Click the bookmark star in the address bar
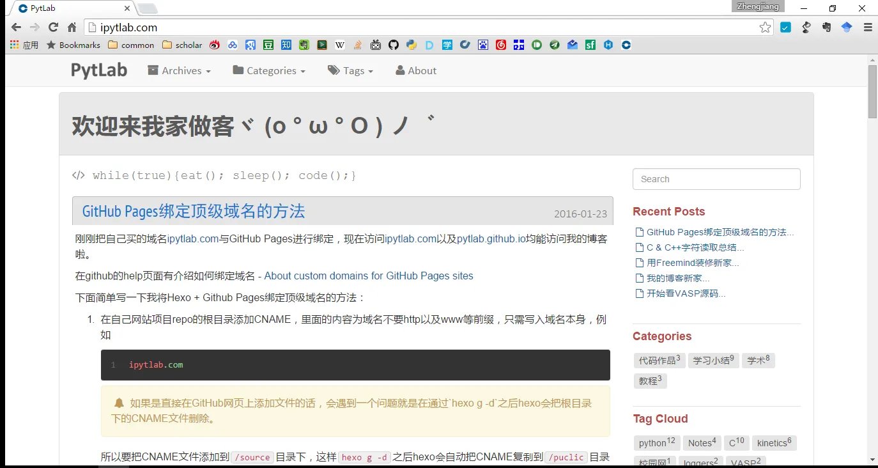This screenshot has height=468, width=878. 765,27
